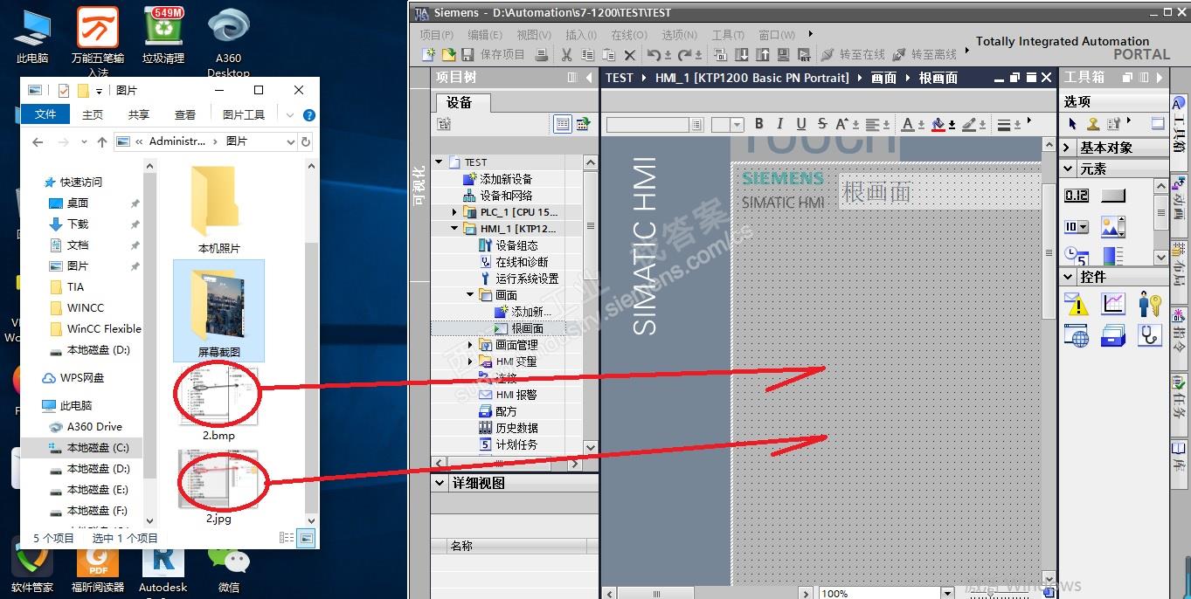The width and height of the screenshot is (1191, 599).
Task: Collapse the 项目树 panel with arrow
Action: pos(590,78)
